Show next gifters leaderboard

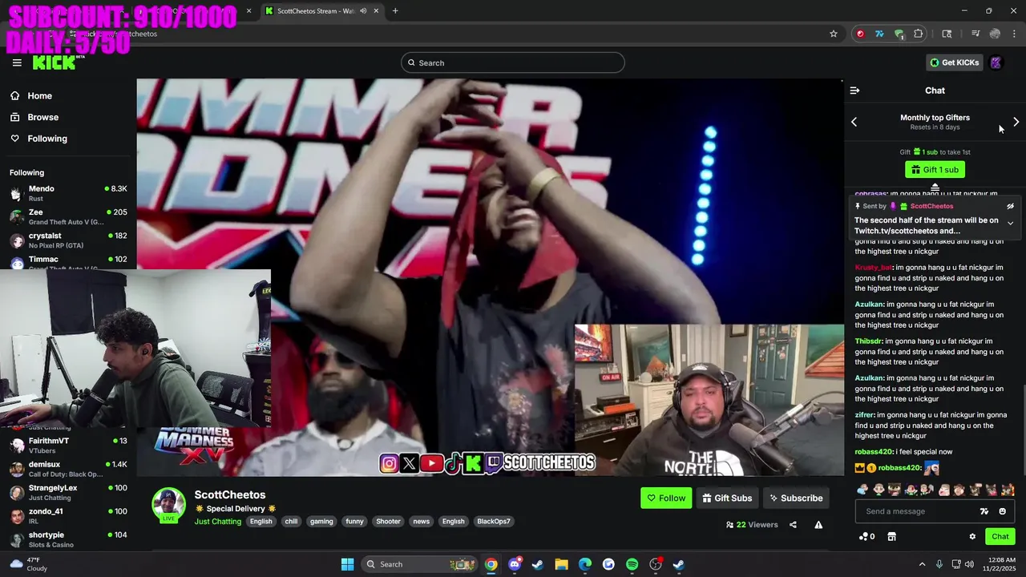(x=1016, y=122)
